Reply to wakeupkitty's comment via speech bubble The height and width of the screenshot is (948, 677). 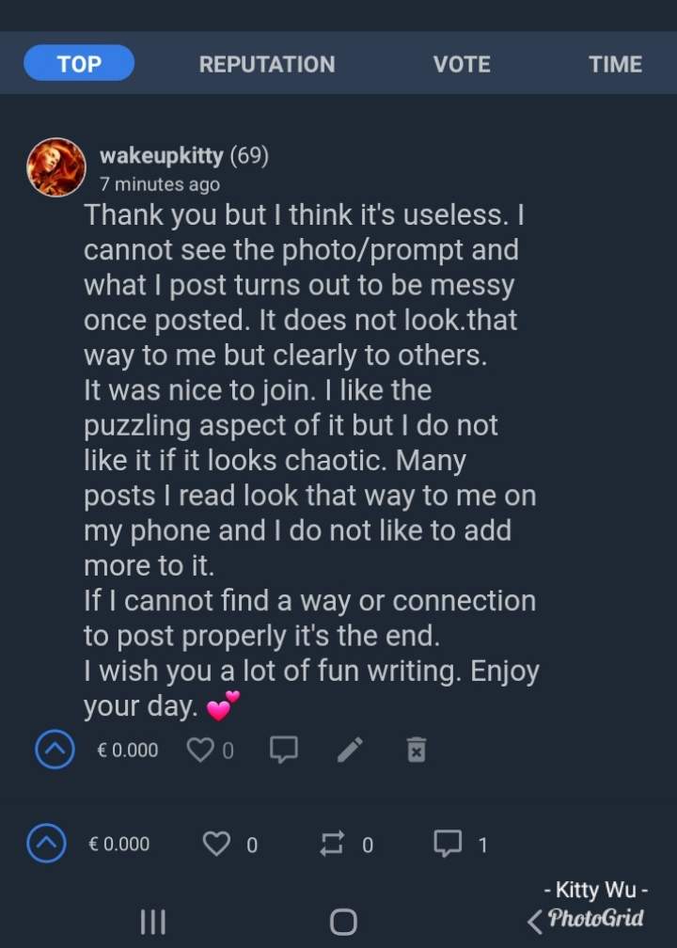[283, 749]
